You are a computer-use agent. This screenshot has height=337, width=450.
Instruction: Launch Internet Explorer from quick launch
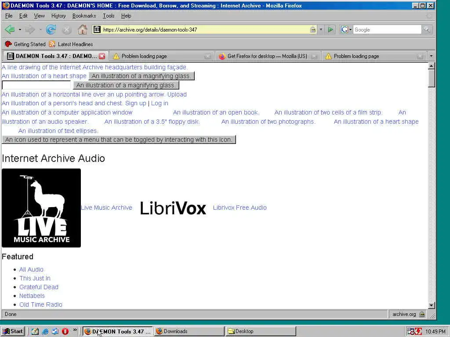click(45, 331)
